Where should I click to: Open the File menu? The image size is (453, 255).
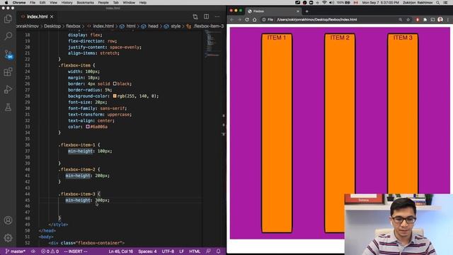click(33, 3)
